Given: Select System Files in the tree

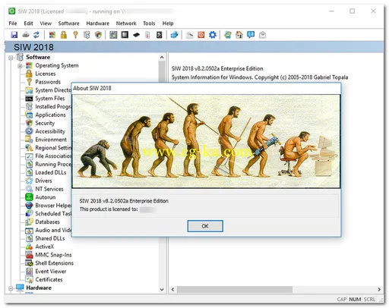Looking at the screenshot, I should click(50, 98).
